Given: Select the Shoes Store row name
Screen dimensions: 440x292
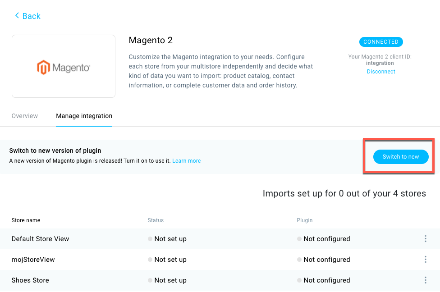Looking at the screenshot, I should pyautogui.click(x=30, y=280).
